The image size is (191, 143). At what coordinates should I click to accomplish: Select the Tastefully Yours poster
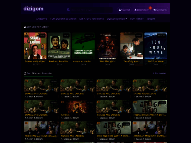point(132,46)
